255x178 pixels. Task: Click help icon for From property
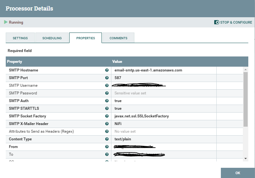coord(107,146)
